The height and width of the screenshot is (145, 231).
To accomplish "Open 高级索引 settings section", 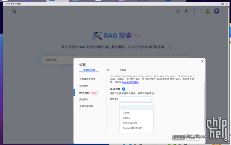I will tap(84, 99).
